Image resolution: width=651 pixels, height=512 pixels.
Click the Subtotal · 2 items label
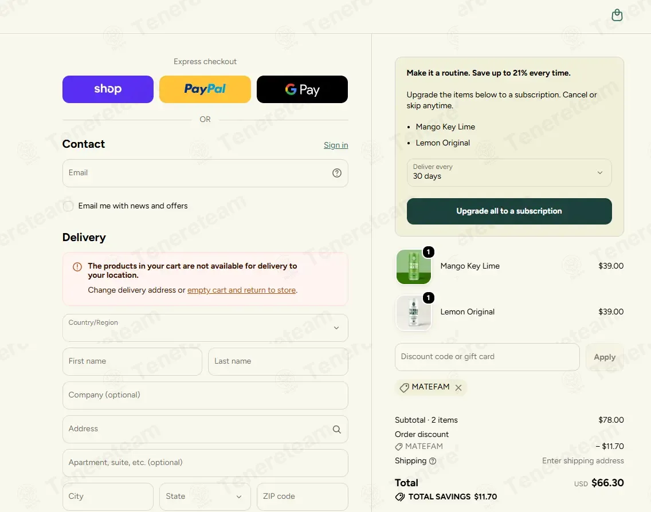coord(426,420)
